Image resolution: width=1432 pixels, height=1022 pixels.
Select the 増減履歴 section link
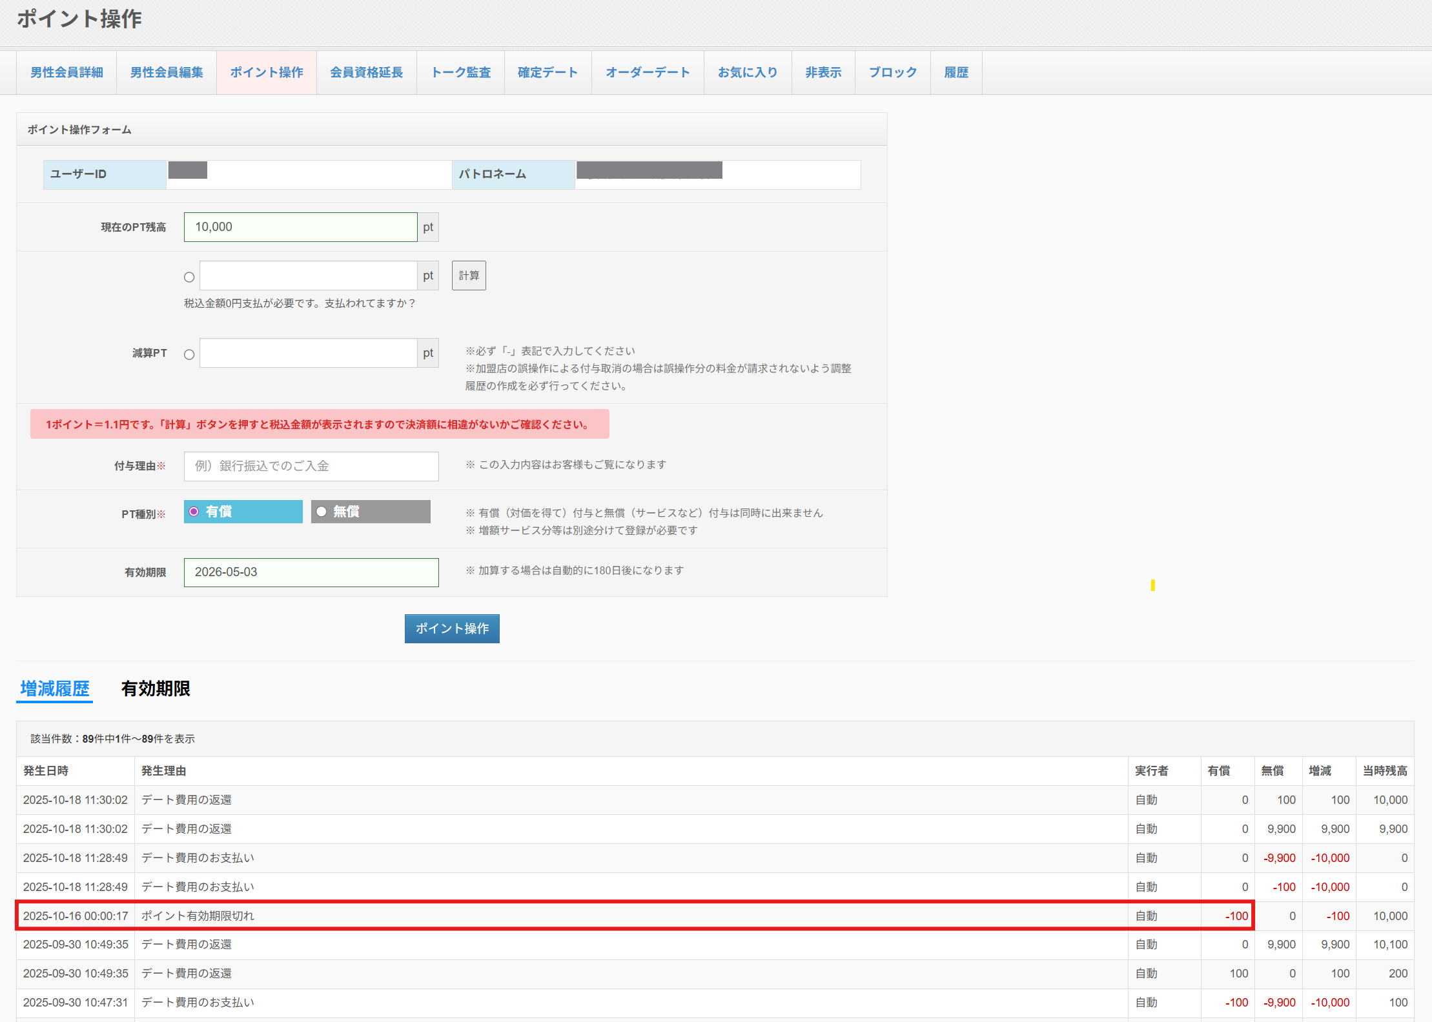point(55,688)
